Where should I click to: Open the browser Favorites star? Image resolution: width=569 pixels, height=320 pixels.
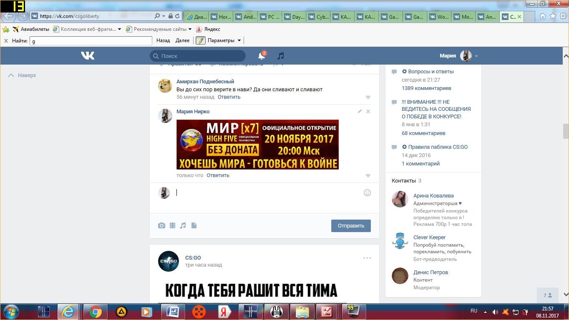pos(553,16)
